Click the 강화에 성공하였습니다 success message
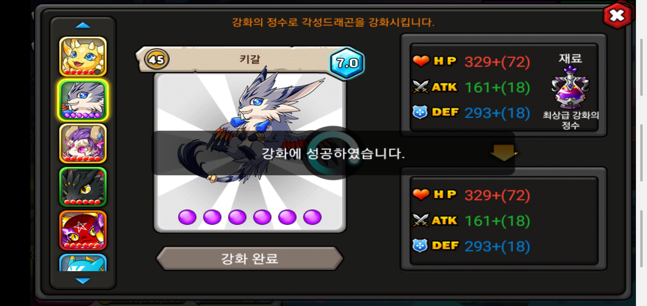647x306 pixels. click(333, 153)
